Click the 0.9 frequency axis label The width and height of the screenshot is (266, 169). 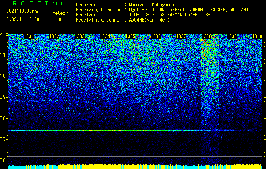3,97
